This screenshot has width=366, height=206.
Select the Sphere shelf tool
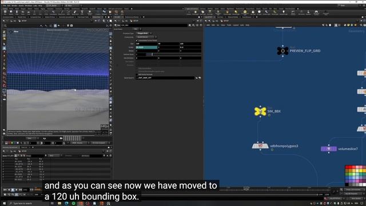pyautogui.click(x=11, y=13)
